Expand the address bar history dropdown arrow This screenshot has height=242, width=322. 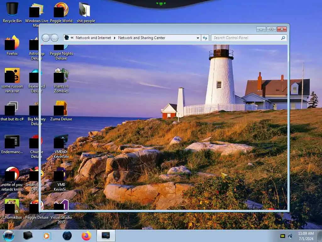point(198,38)
